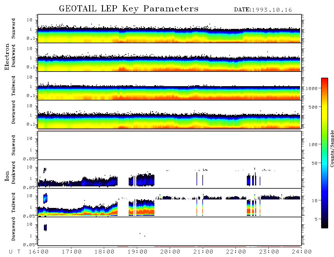Select the Electron "Sunward" panel label

[x=13, y=29]
